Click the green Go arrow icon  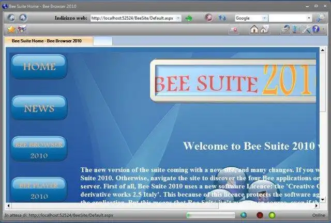[x=189, y=19]
